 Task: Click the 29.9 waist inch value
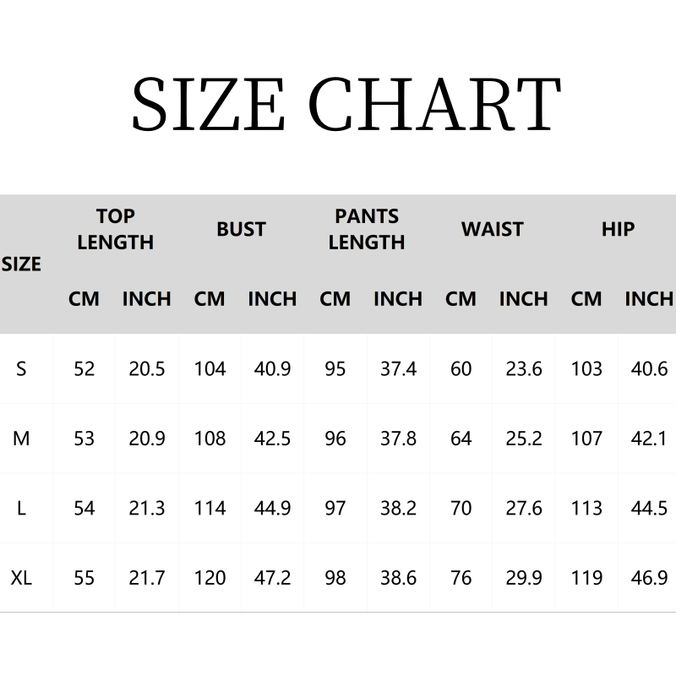(523, 578)
